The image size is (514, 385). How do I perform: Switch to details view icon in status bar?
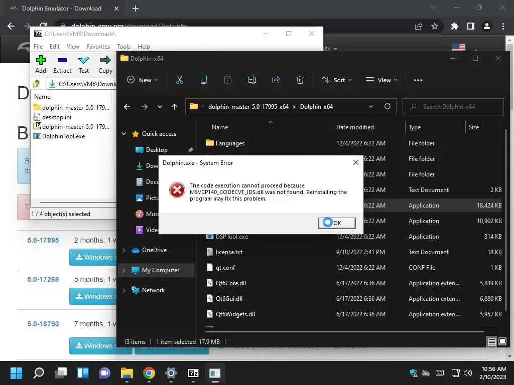coord(492,342)
